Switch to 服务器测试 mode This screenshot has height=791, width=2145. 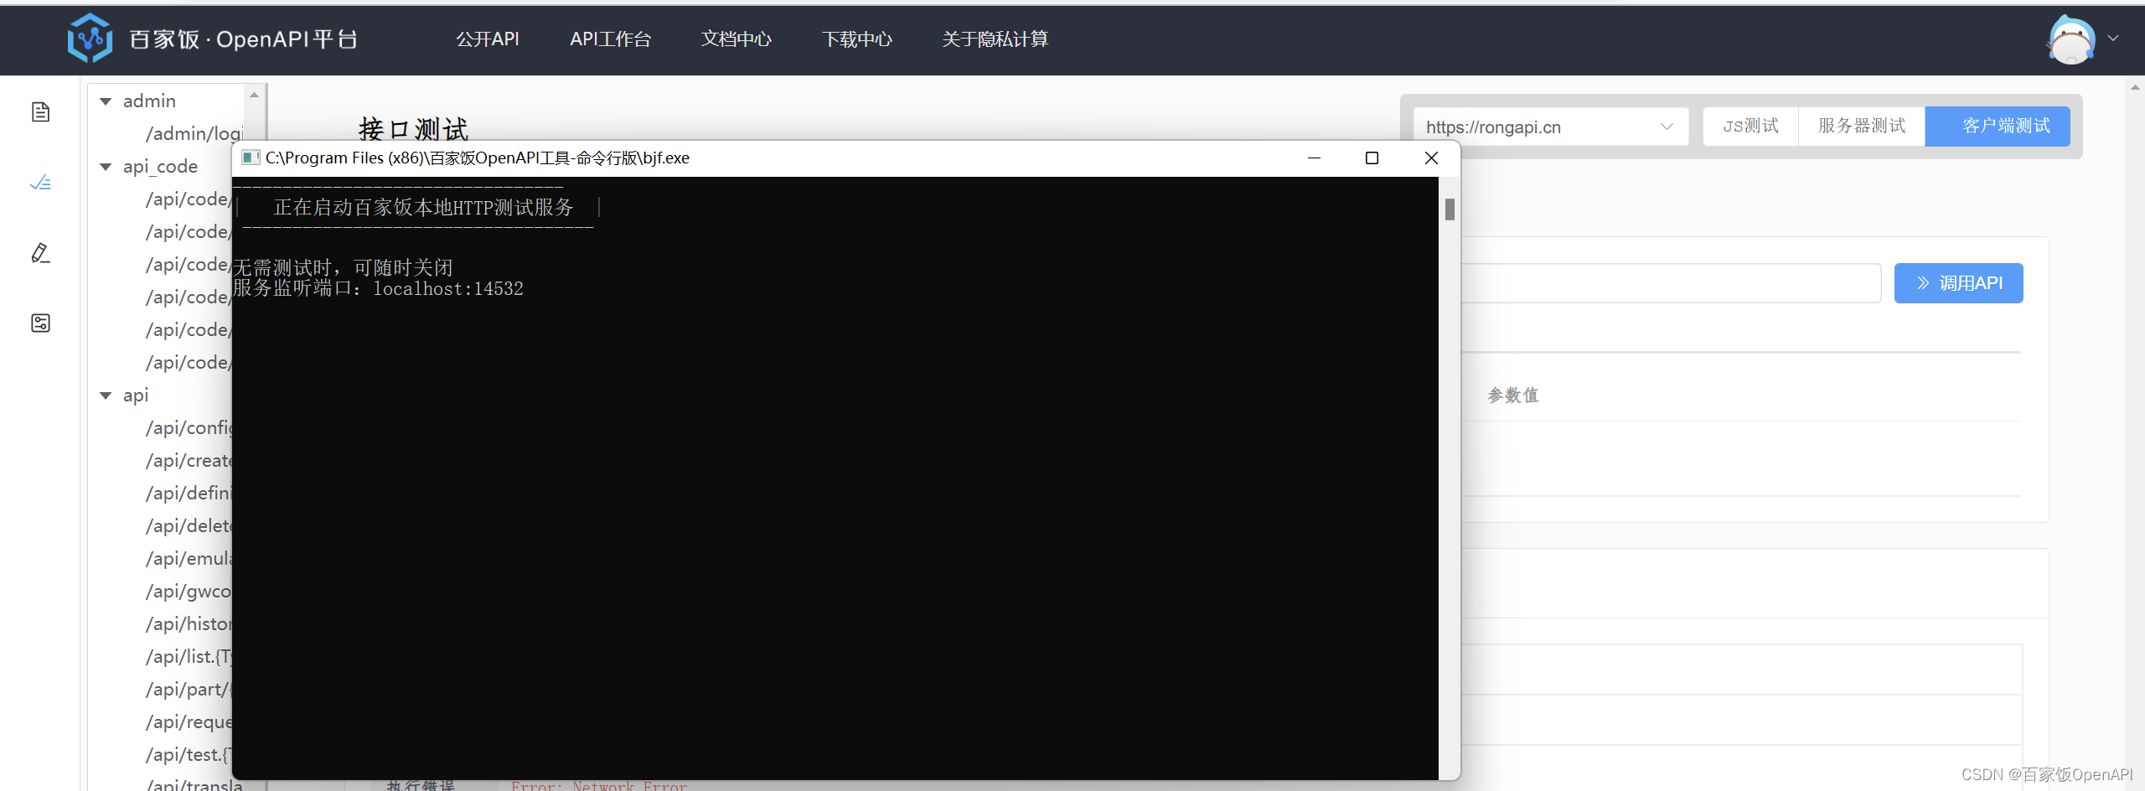(x=1861, y=126)
